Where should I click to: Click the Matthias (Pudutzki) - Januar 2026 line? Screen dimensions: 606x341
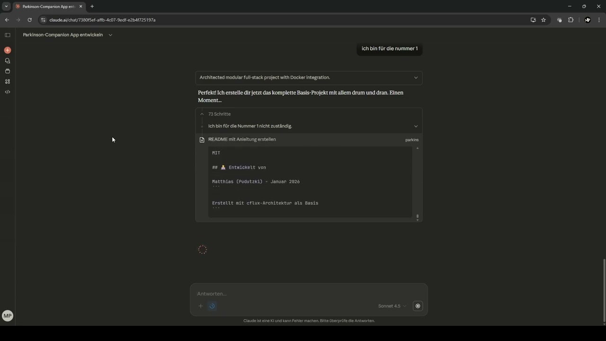point(256,182)
